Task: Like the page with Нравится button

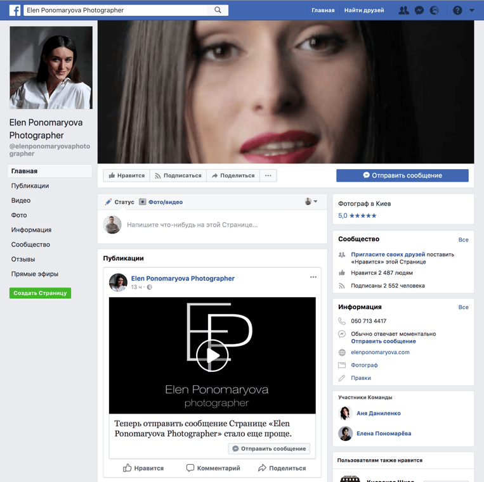Action: tap(127, 175)
